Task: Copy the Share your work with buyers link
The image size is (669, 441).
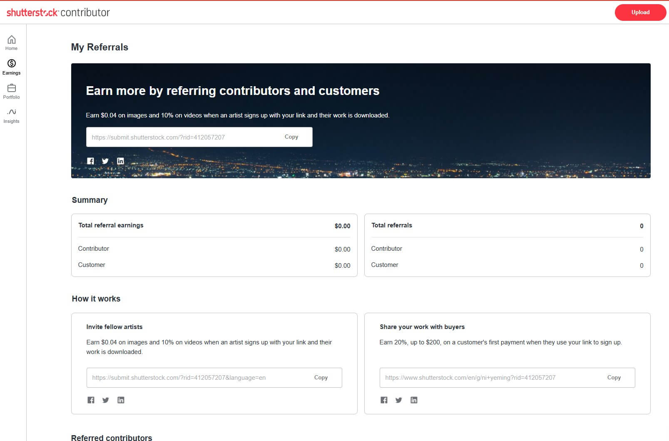Action: 614,378
